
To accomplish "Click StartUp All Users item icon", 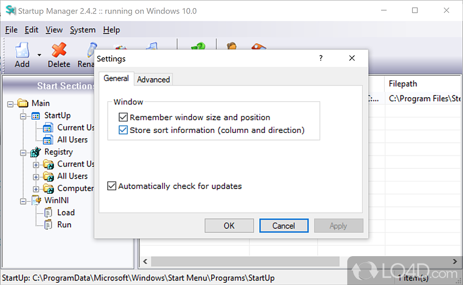I will point(48,140).
